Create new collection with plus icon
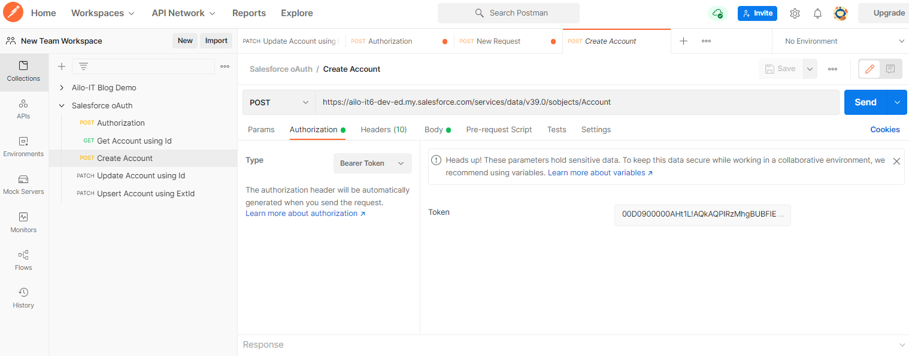909x356 pixels. 61,66
